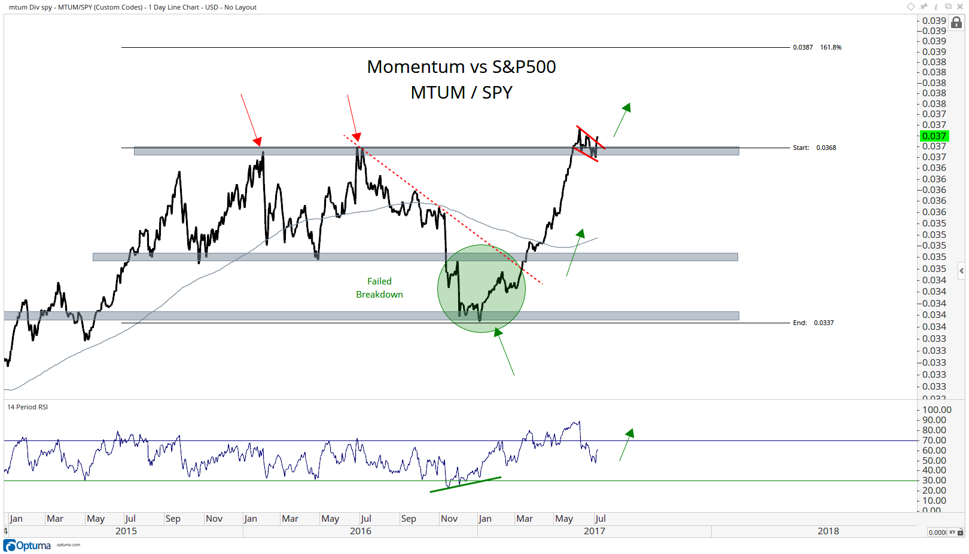Click the '0.0387' extension value label
The width and height of the screenshot is (969, 554).
[x=803, y=47]
